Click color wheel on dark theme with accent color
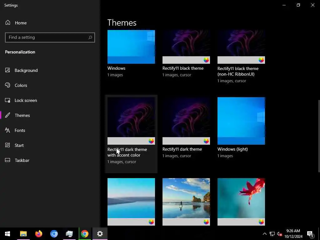The height and width of the screenshot is (240, 320). tap(151, 141)
